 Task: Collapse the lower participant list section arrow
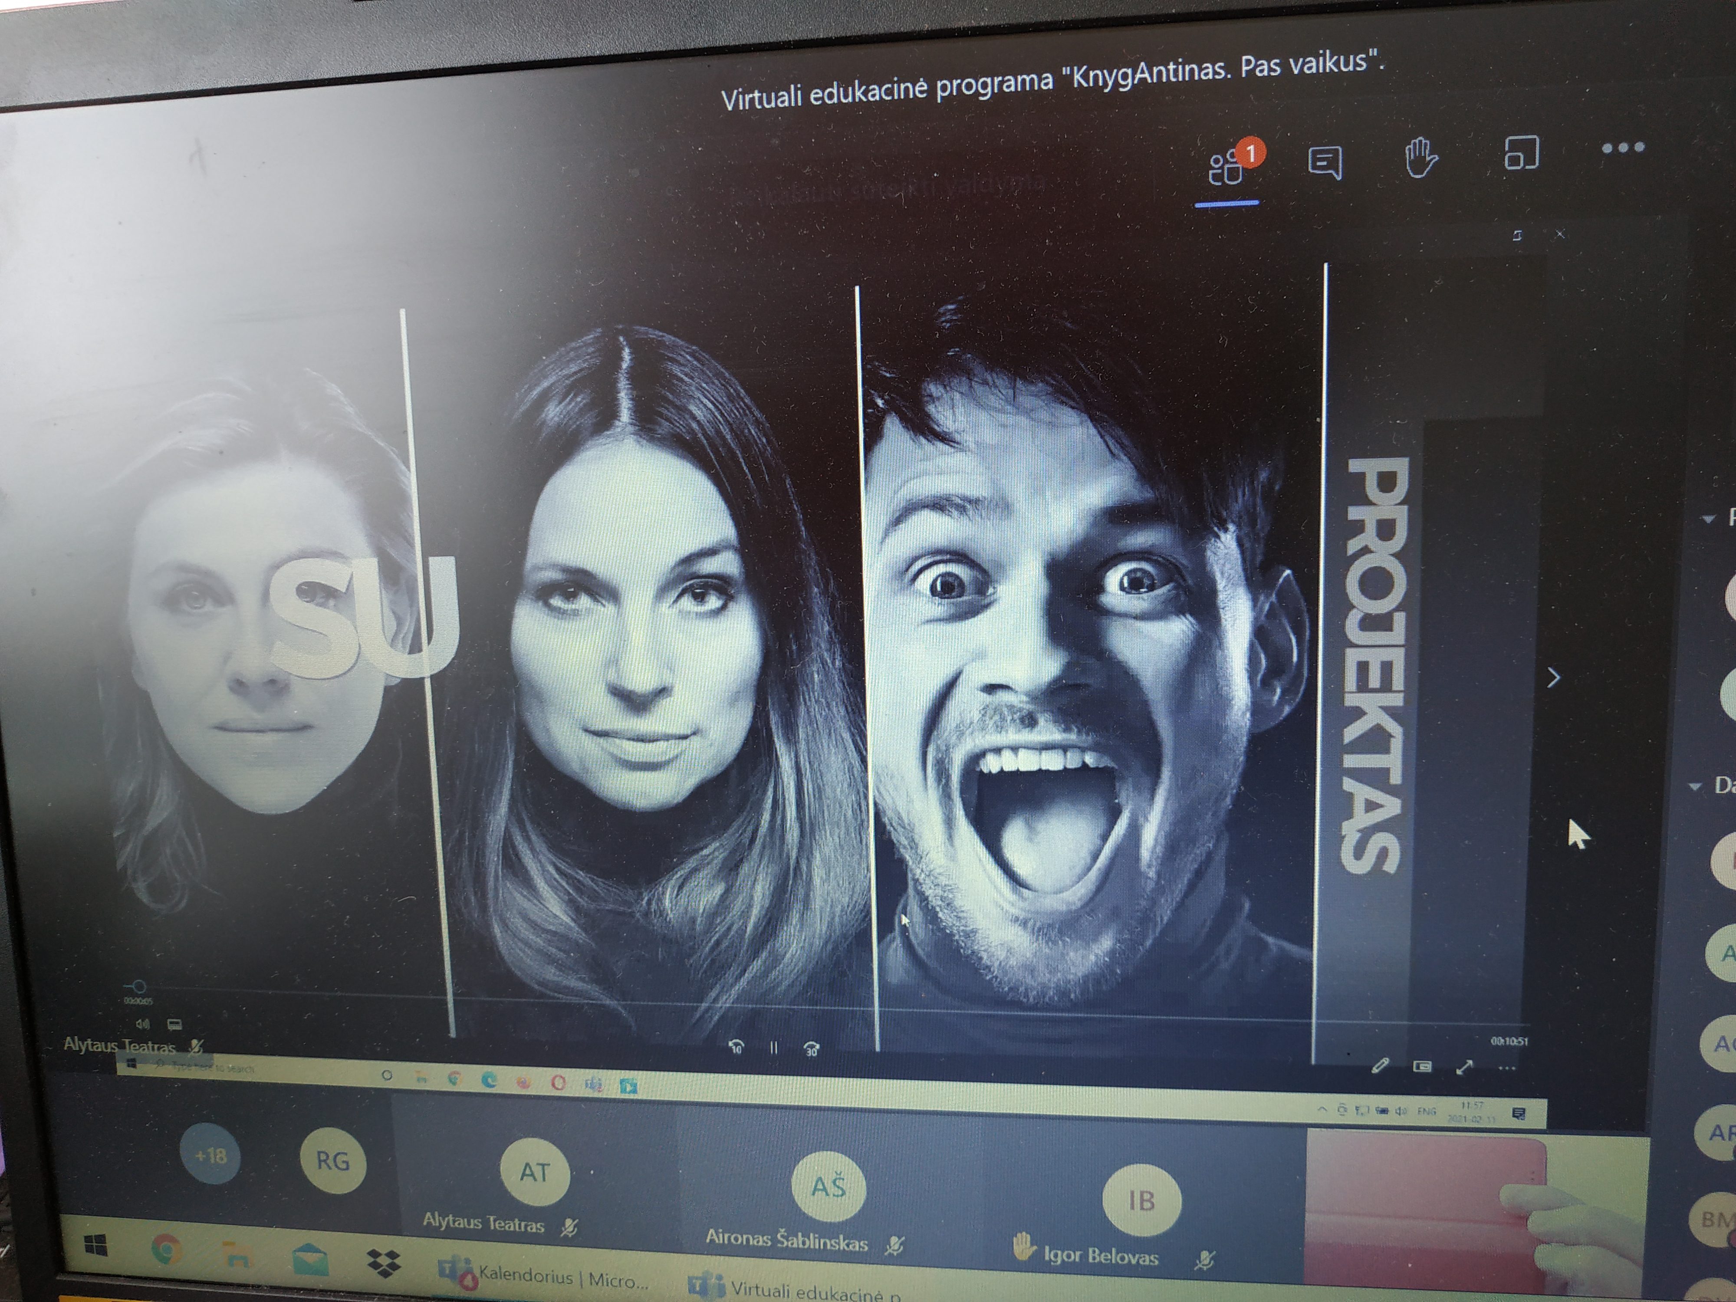tap(1695, 786)
